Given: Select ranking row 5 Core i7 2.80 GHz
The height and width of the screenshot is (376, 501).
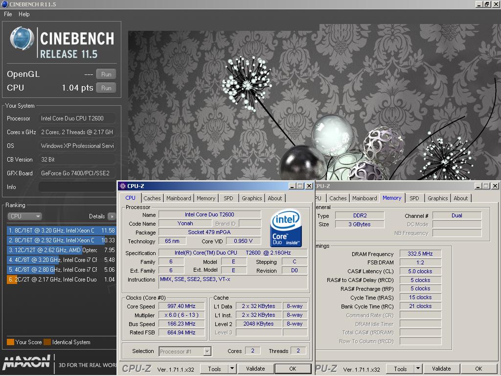Looking at the screenshot, I should click(61, 270).
